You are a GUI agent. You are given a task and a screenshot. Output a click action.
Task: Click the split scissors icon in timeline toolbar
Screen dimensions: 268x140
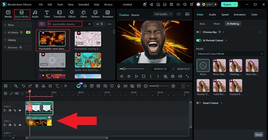click(44, 86)
